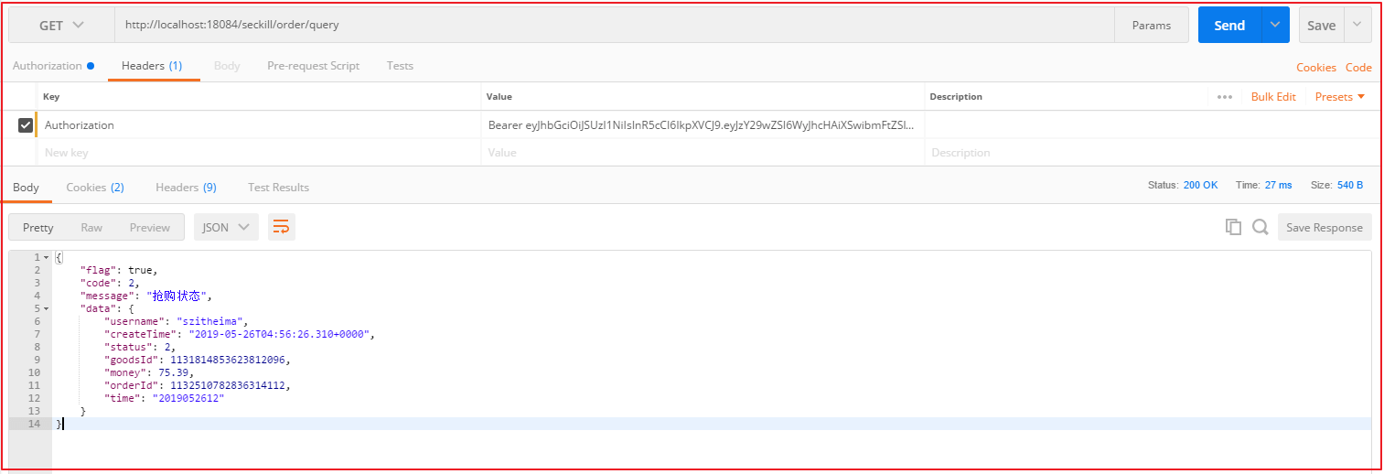Screen dimensions: 1384x474
Task: Click the New key input
Action: tap(259, 153)
